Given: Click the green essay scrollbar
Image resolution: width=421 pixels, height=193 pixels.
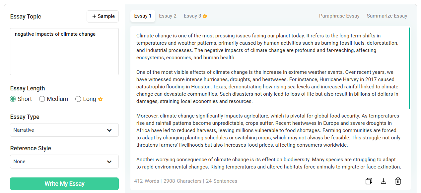Looking at the screenshot, I should pyautogui.click(x=409, y=68).
